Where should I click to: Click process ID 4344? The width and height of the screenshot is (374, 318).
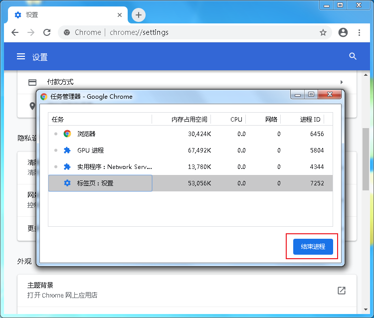click(x=317, y=167)
